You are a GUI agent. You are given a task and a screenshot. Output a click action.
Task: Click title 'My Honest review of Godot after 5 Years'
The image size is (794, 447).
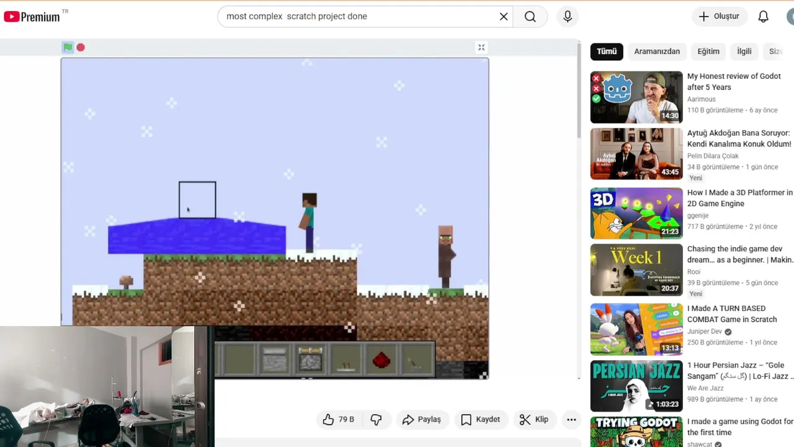click(734, 81)
